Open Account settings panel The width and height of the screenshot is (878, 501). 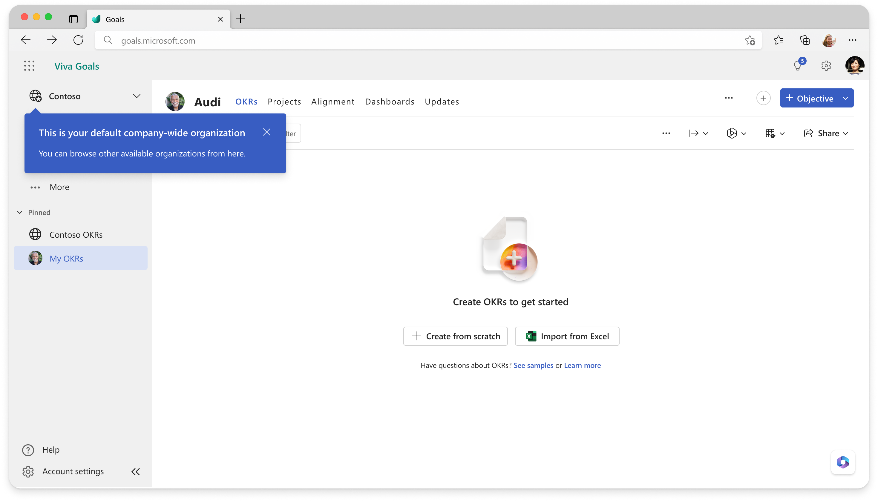(72, 471)
